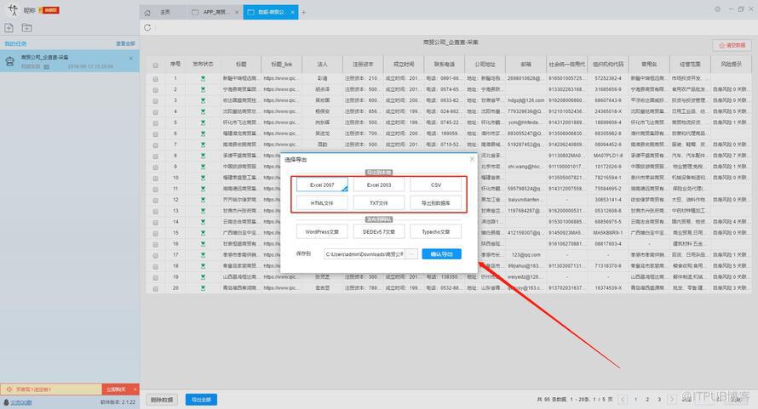Select Typecho文章 publish option
Screen dimensions: 758x409
[x=435, y=232]
